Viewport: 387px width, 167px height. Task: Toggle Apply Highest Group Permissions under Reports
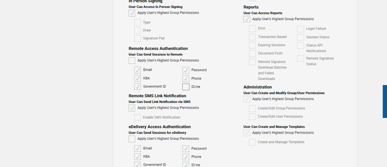coord(247,19)
